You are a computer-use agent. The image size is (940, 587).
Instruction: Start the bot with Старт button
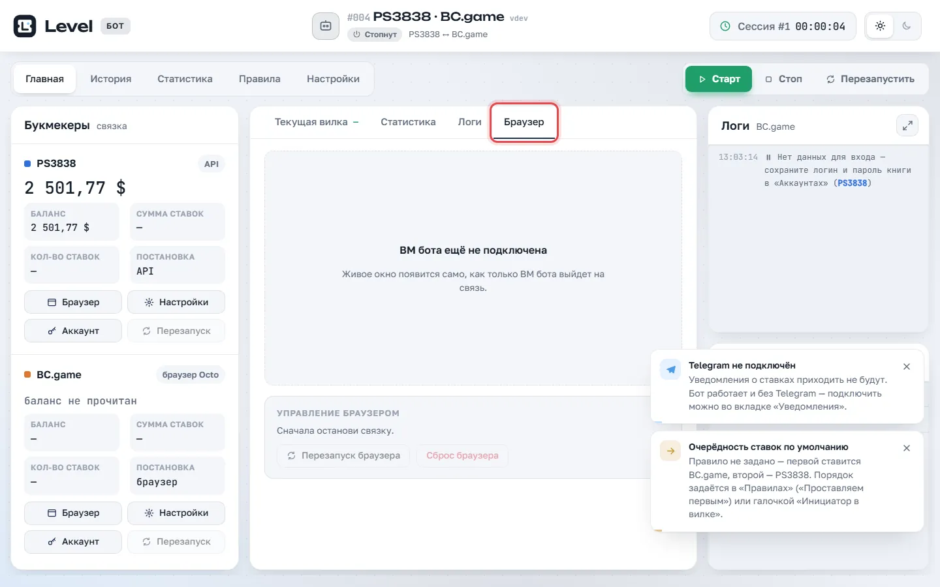[x=719, y=79]
